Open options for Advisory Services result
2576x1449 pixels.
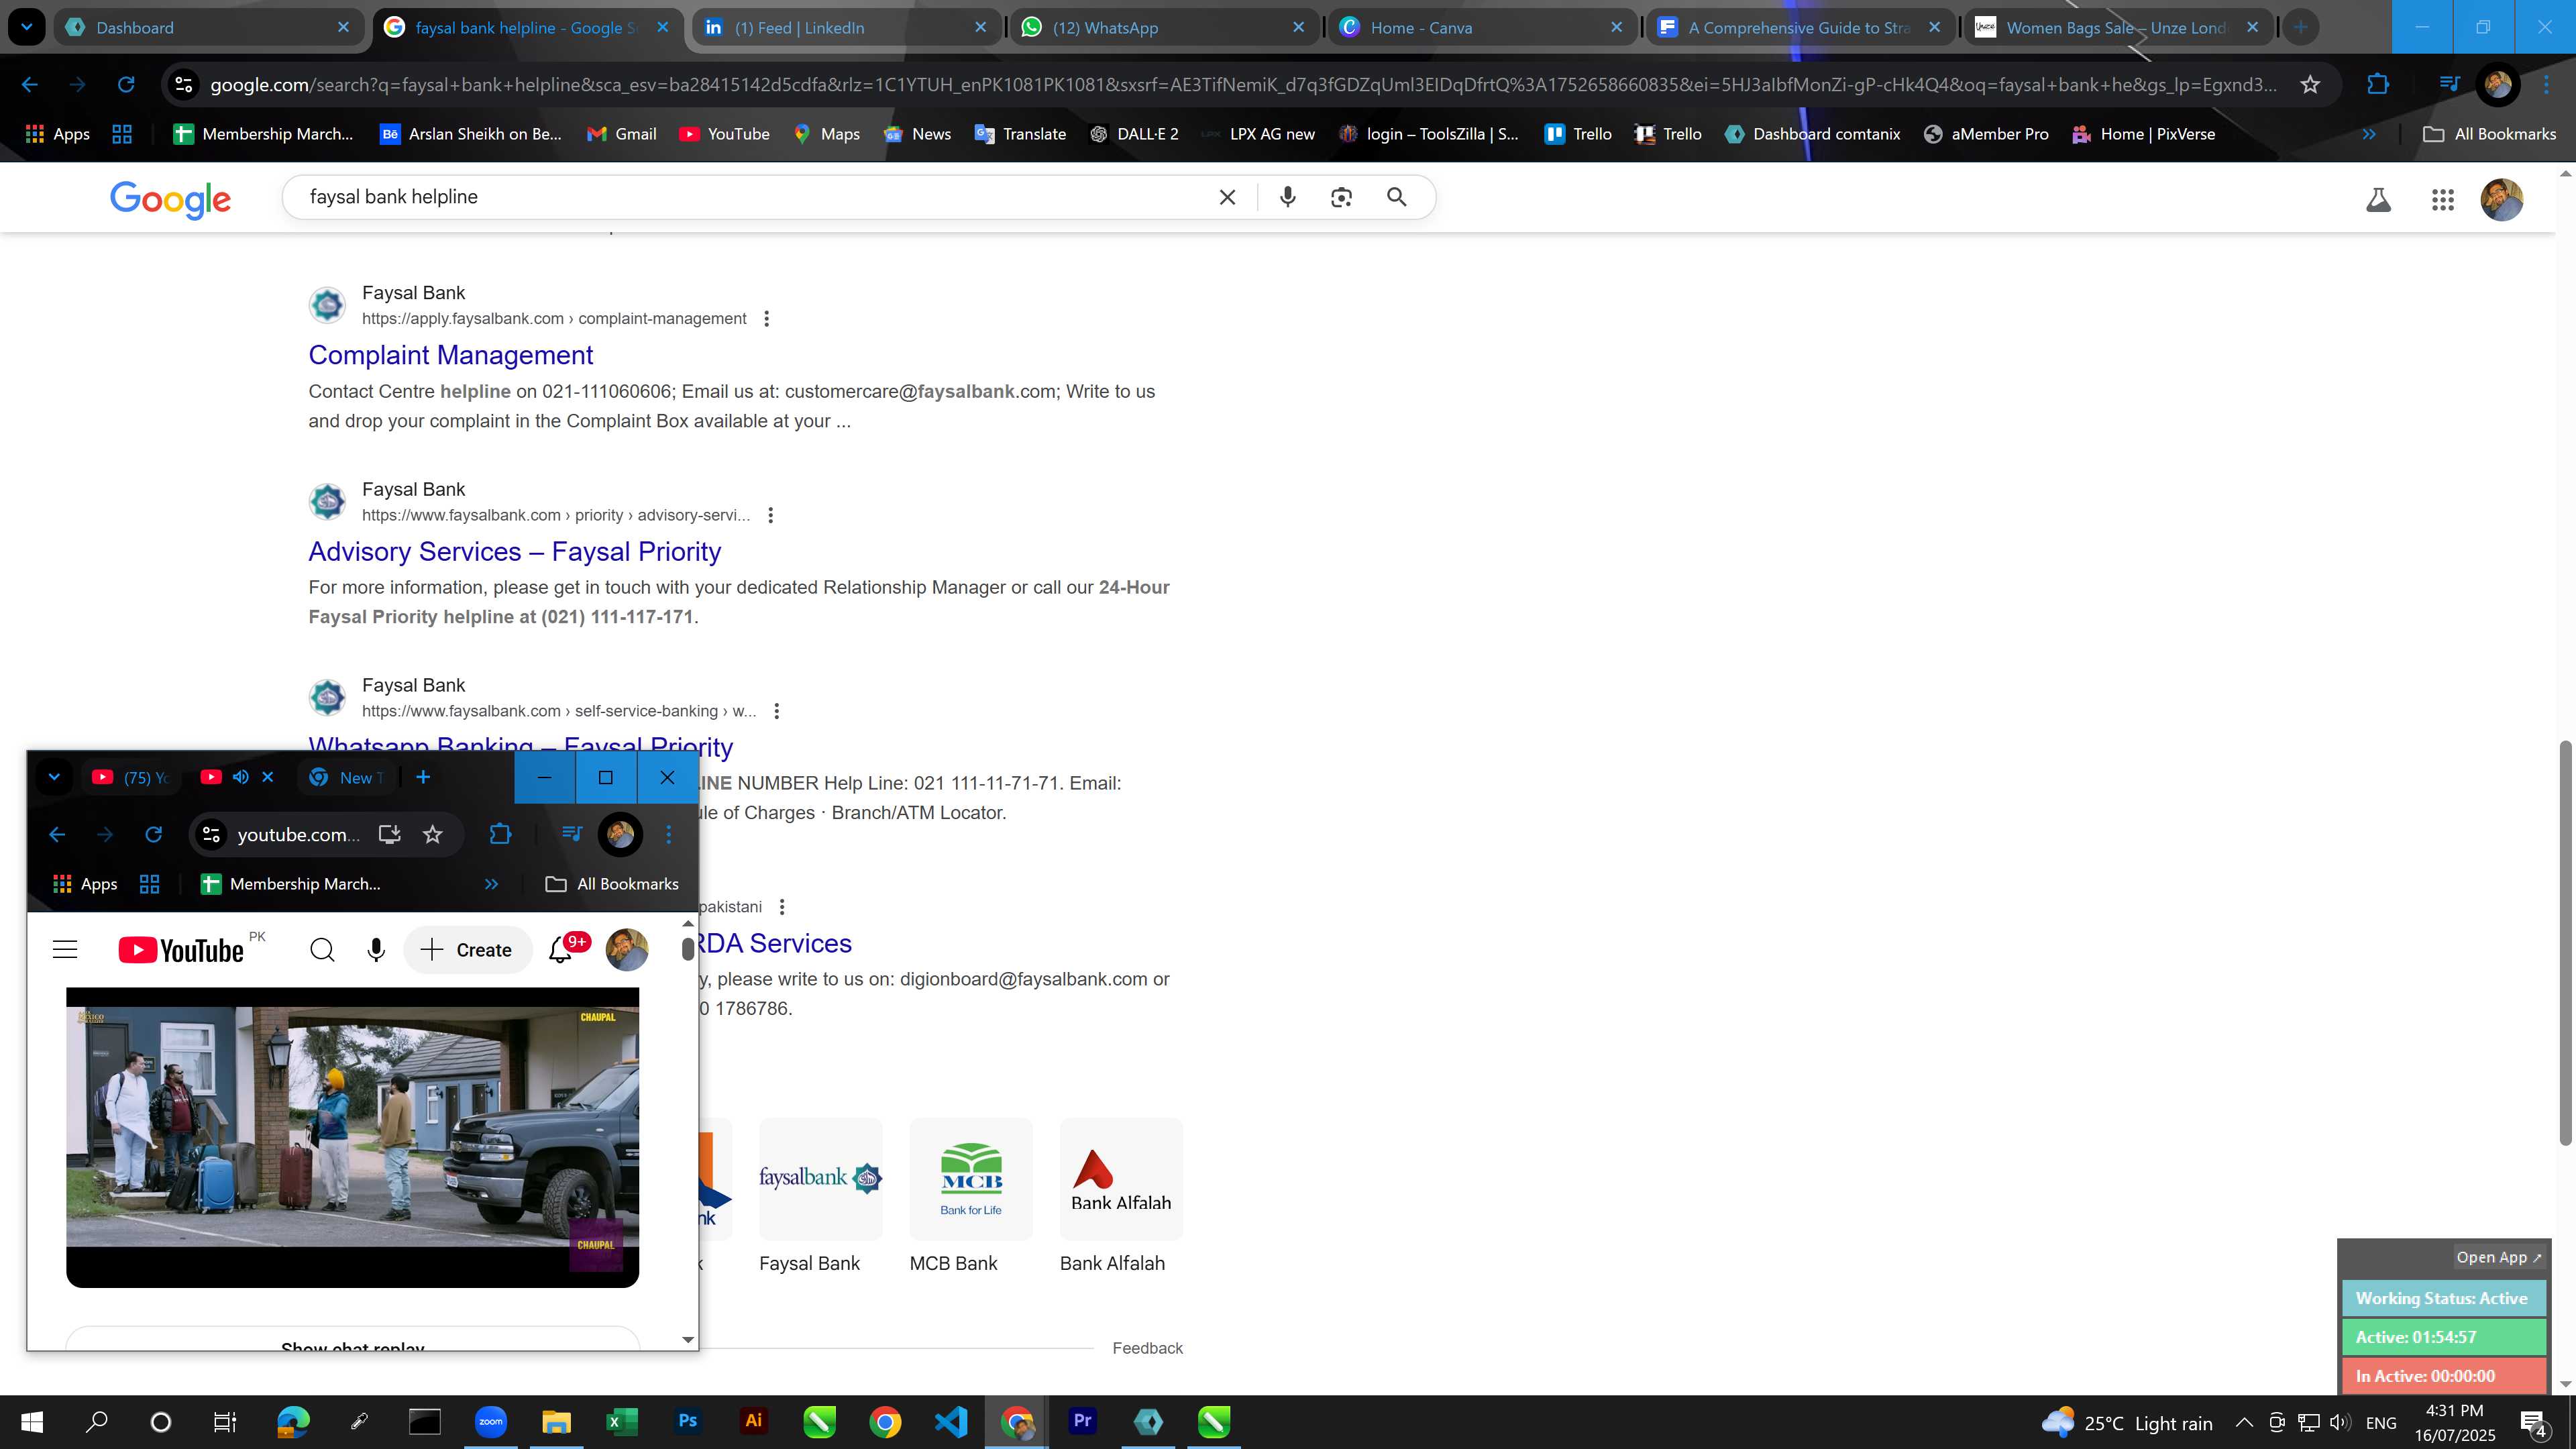click(770, 515)
